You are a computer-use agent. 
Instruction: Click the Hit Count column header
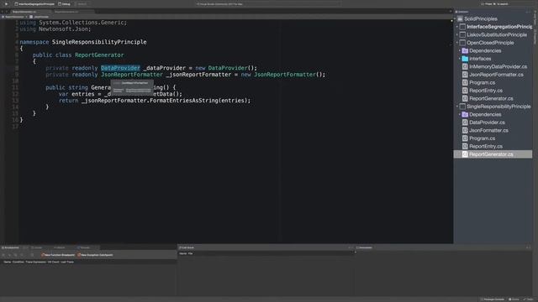point(53,262)
